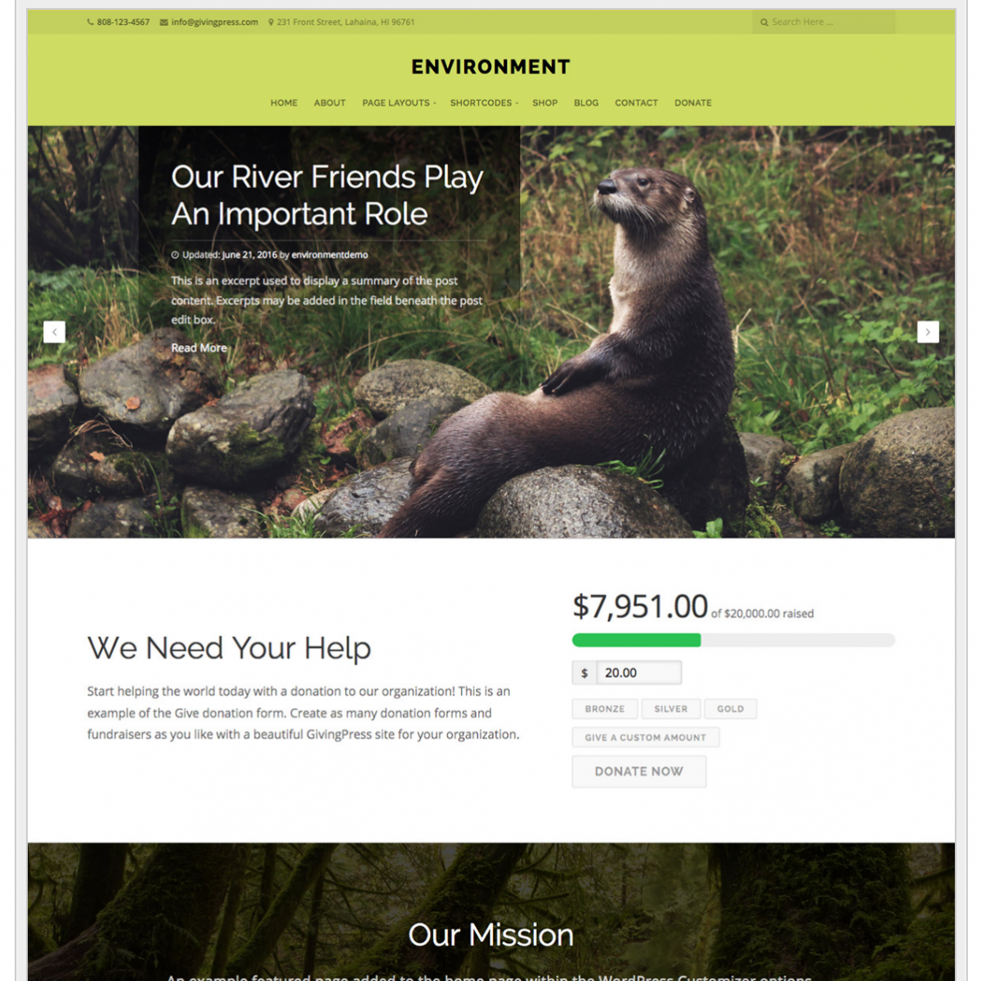The height and width of the screenshot is (981, 981).
Task: Click the map pin address icon
Action: click(x=271, y=22)
